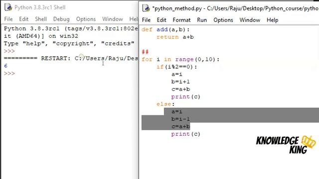Viewport: 319px width, 179px height.
Task: Open the Run menu in the editor
Action: [x=202, y=20]
